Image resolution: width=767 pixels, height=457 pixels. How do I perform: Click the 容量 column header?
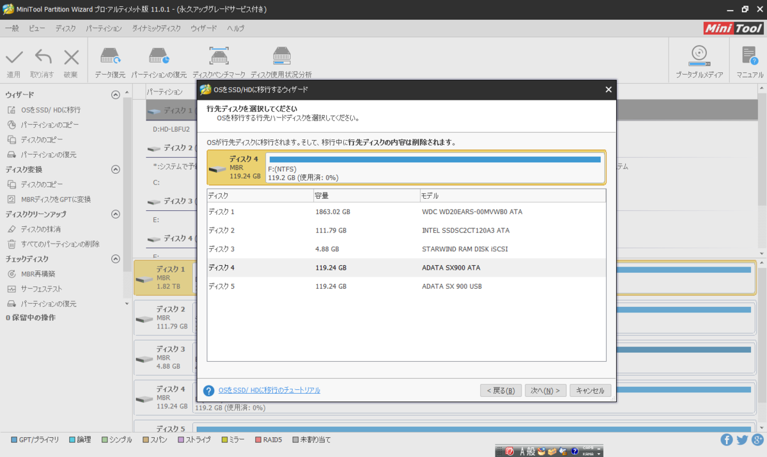point(366,196)
